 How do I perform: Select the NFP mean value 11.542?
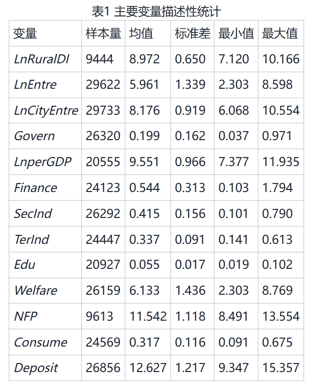coord(148,316)
